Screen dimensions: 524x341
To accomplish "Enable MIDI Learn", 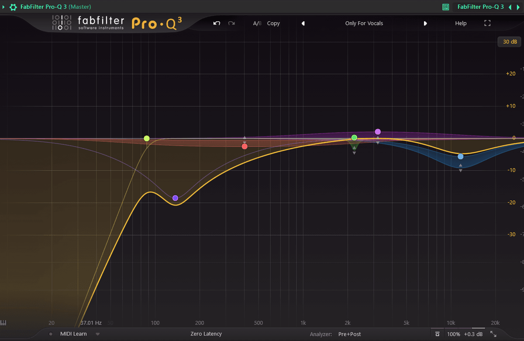I will click(73, 334).
